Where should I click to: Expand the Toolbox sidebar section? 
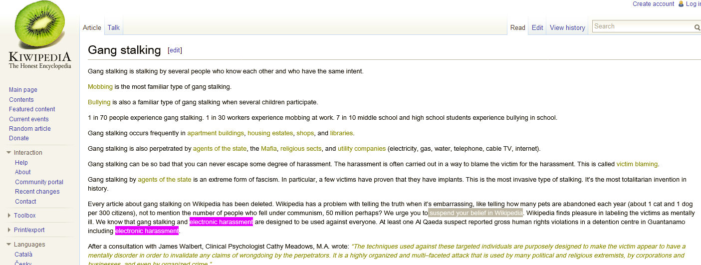(9, 216)
